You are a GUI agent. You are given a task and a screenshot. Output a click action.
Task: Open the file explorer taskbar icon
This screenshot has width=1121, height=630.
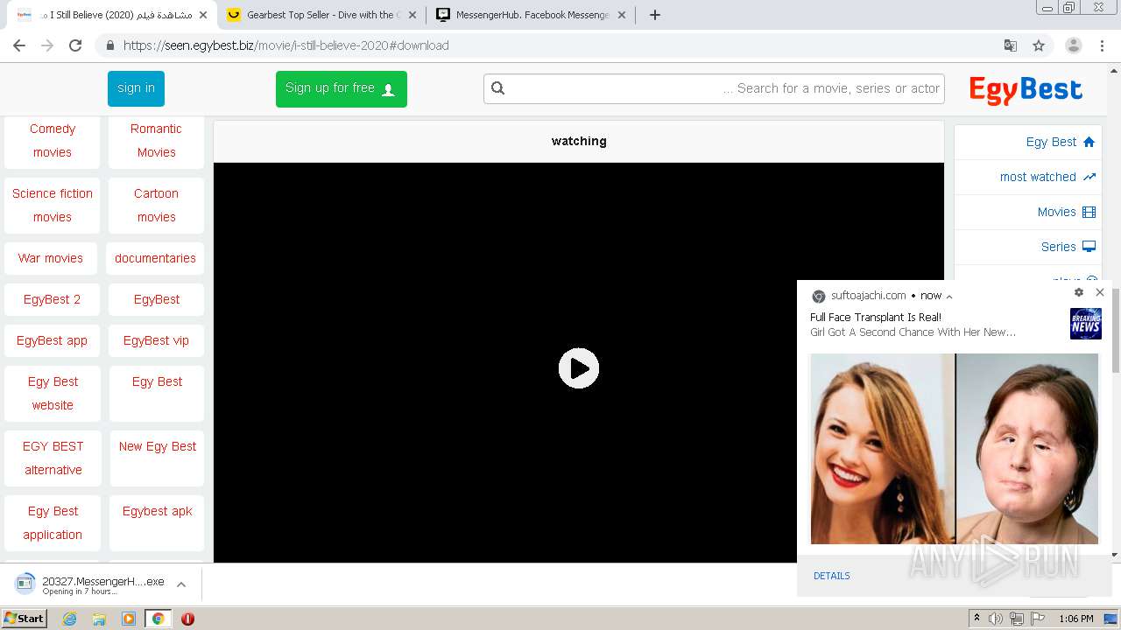[99, 619]
